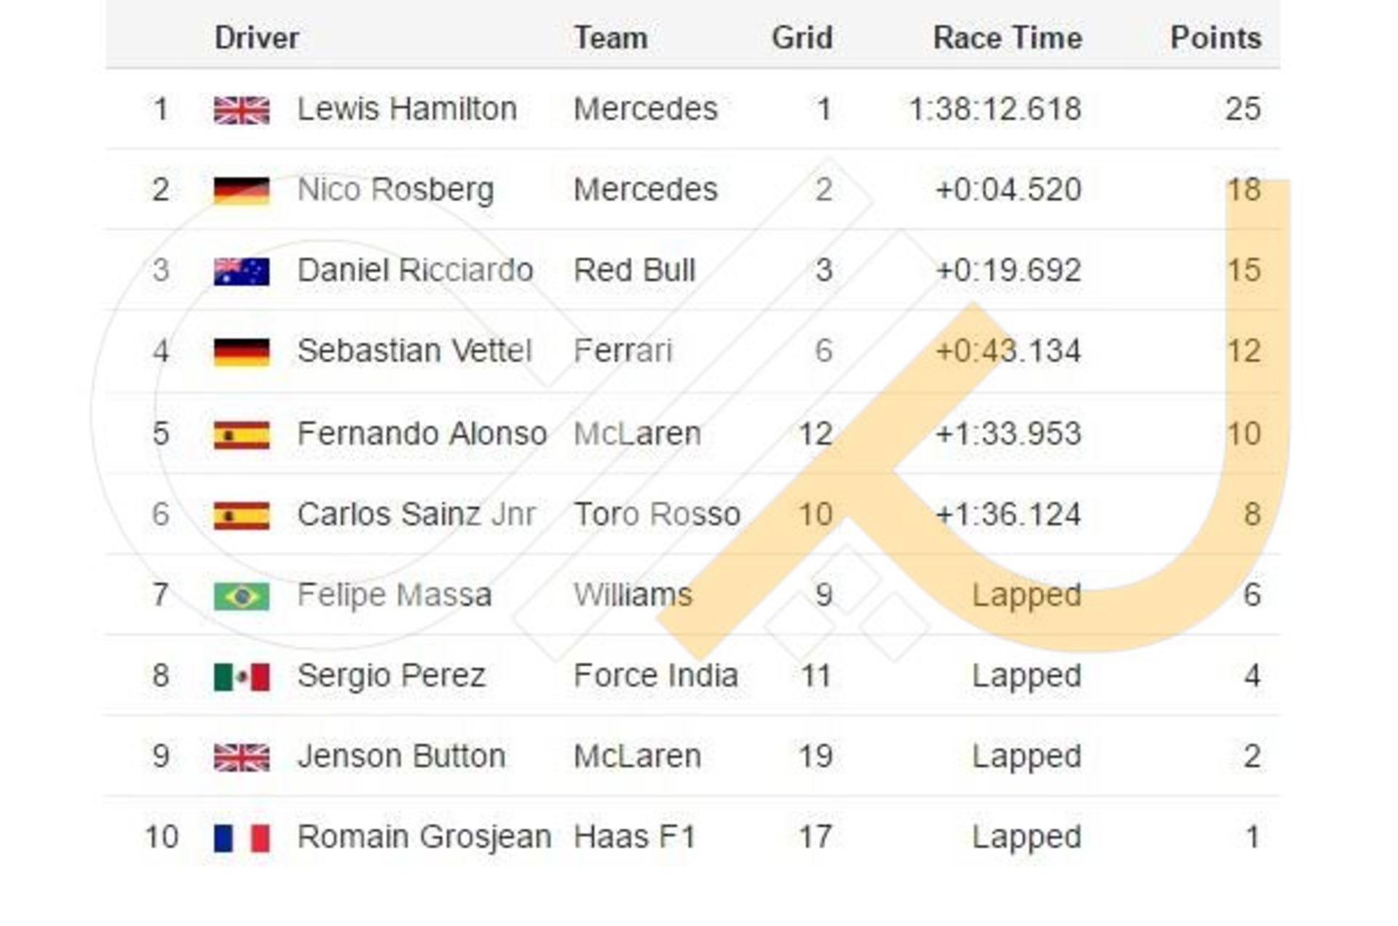Click the British flag beside Lewis Hamilton
Screen dimensions: 1398x926
[x=242, y=110]
